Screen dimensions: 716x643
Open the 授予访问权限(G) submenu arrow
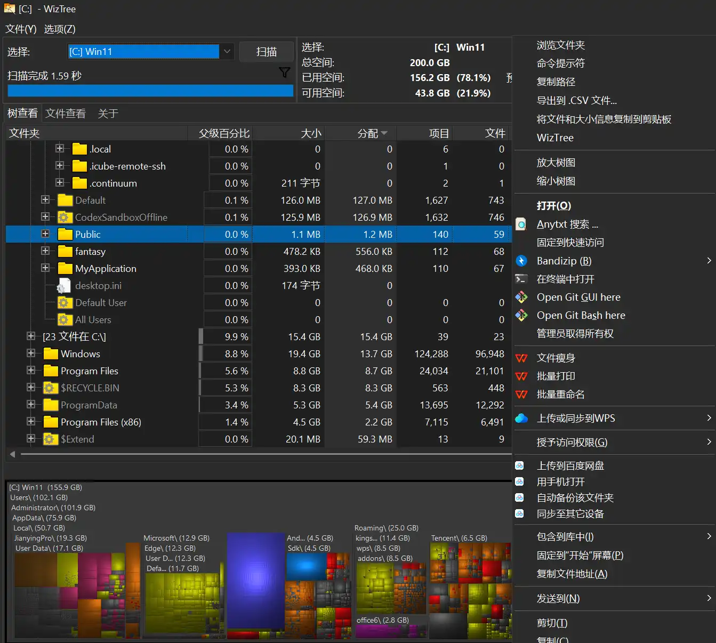709,442
